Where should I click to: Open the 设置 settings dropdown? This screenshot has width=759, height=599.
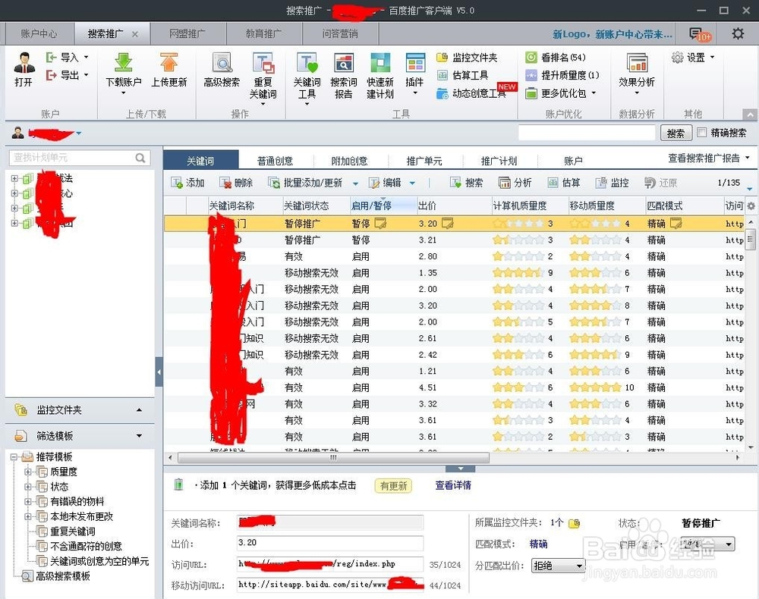[693, 58]
